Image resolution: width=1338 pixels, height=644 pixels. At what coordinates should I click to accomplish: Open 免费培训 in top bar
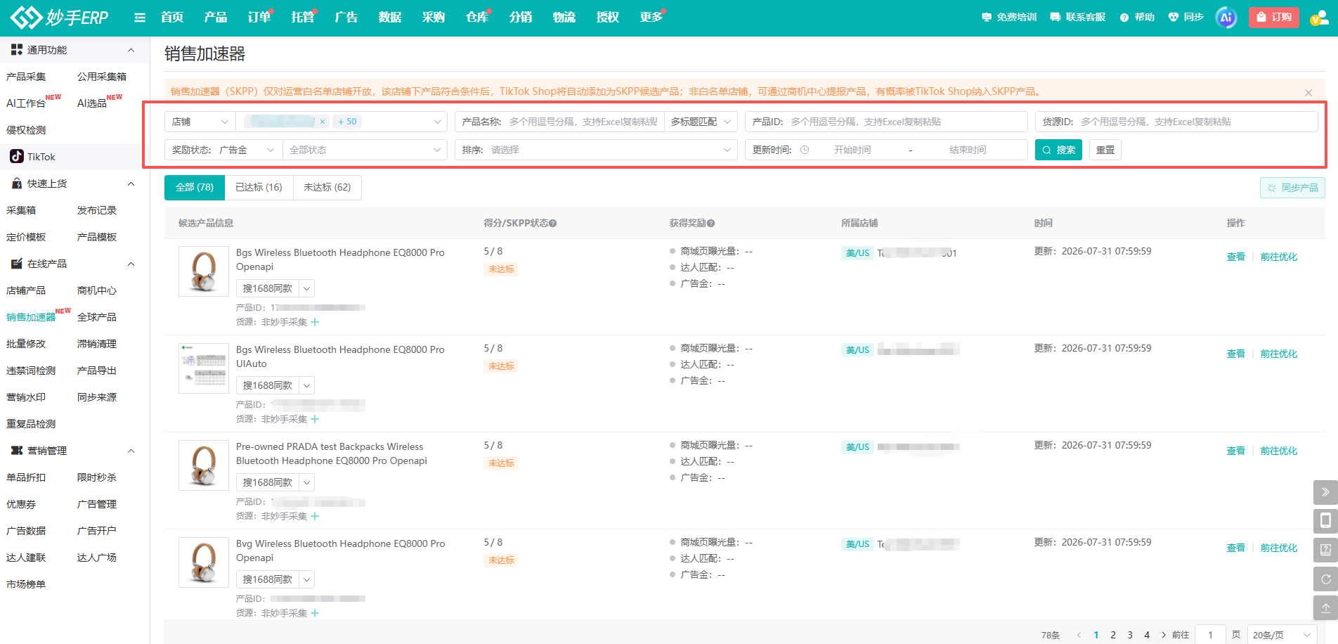click(1009, 17)
